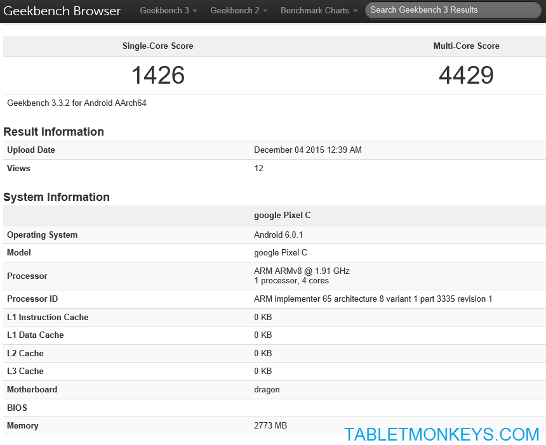Select the Model value google Pixel C
Image resolution: width=546 pixels, height=445 pixels.
(x=281, y=252)
